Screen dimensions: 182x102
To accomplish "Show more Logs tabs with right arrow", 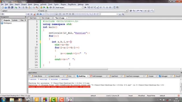I will [181, 76].
